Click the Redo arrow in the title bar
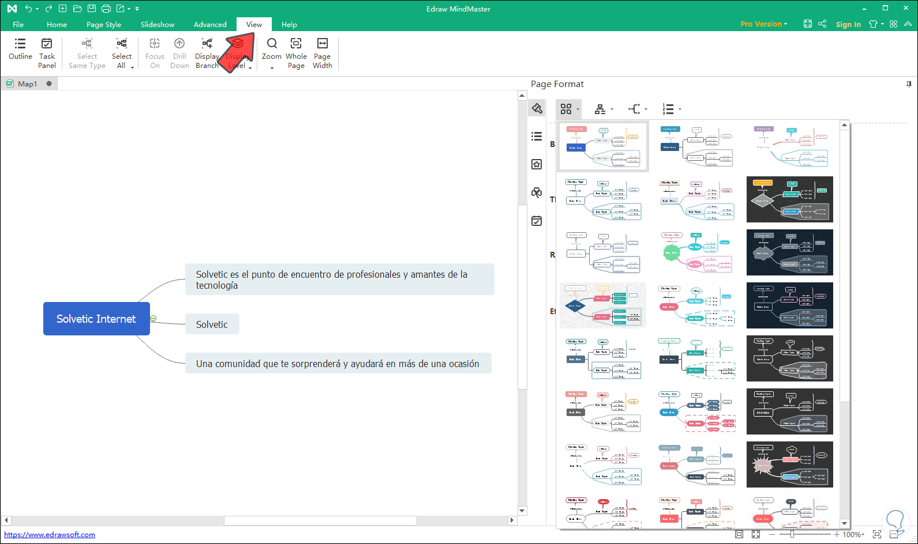The height and width of the screenshot is (544, 918). tap(48, 9)
